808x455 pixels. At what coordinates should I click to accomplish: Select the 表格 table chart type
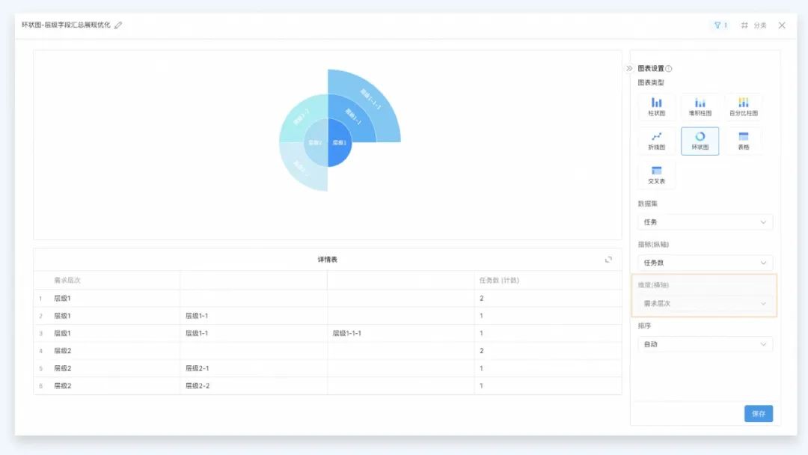[743, 141]
